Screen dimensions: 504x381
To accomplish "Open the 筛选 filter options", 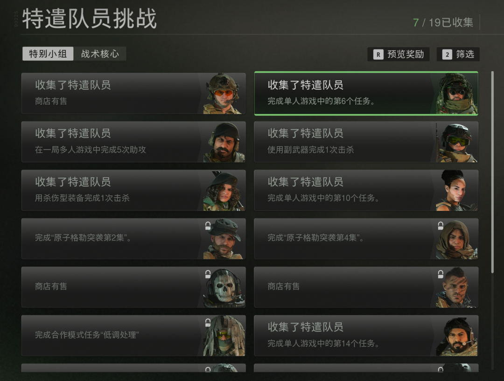I will (x=458, y=54).
